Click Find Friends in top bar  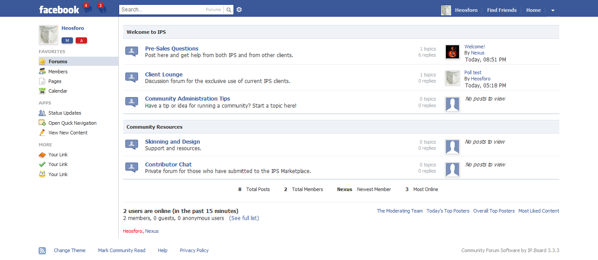[502, 10]
